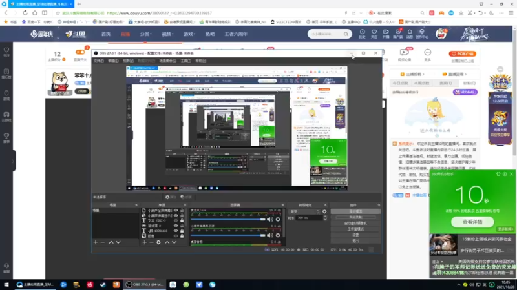
Task: Toggle visibility of second source row in OBS
Action: tap(176, 216)
